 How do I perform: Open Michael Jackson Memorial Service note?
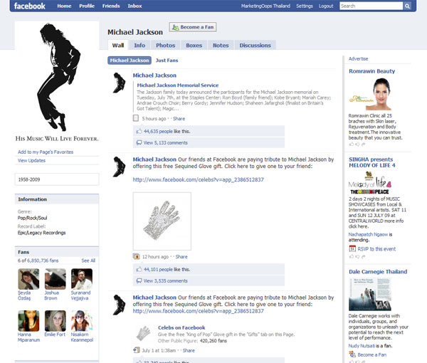click(177, 85)
